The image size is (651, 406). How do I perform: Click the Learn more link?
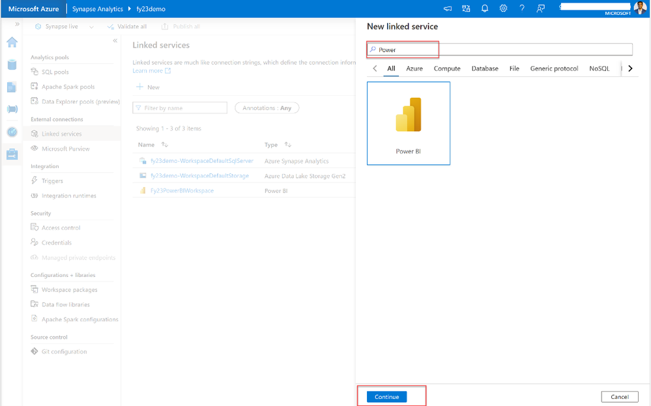(152, 71)
